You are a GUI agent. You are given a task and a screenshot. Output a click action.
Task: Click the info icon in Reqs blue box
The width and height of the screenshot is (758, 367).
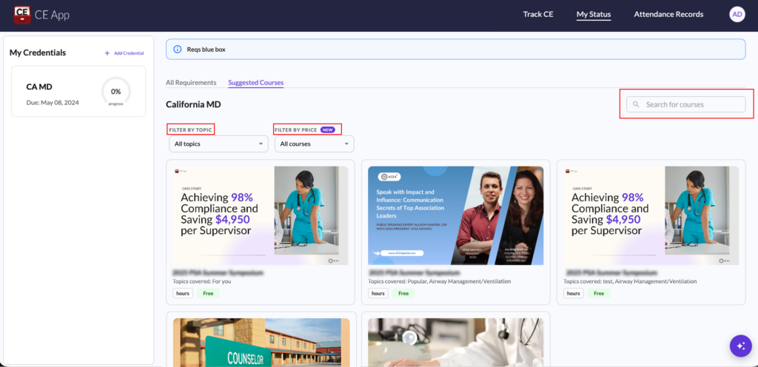(x=178, y=50)
